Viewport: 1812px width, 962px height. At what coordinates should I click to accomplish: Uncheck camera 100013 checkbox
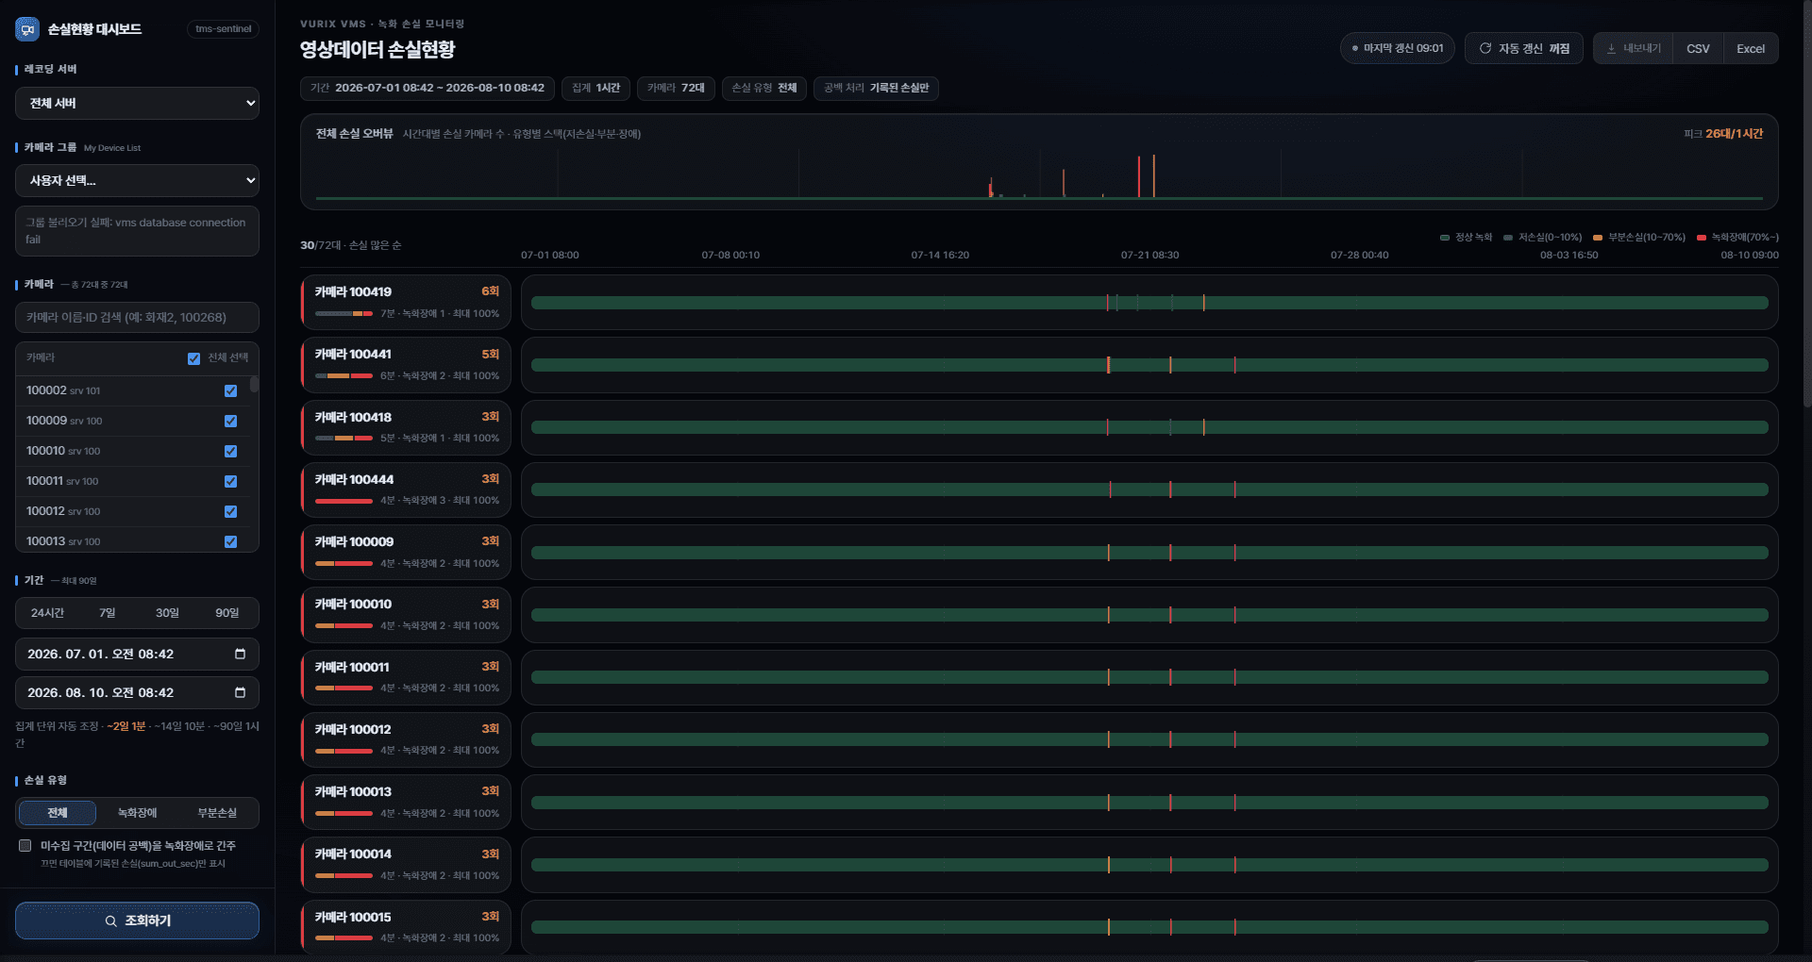[x=230, y=541]
